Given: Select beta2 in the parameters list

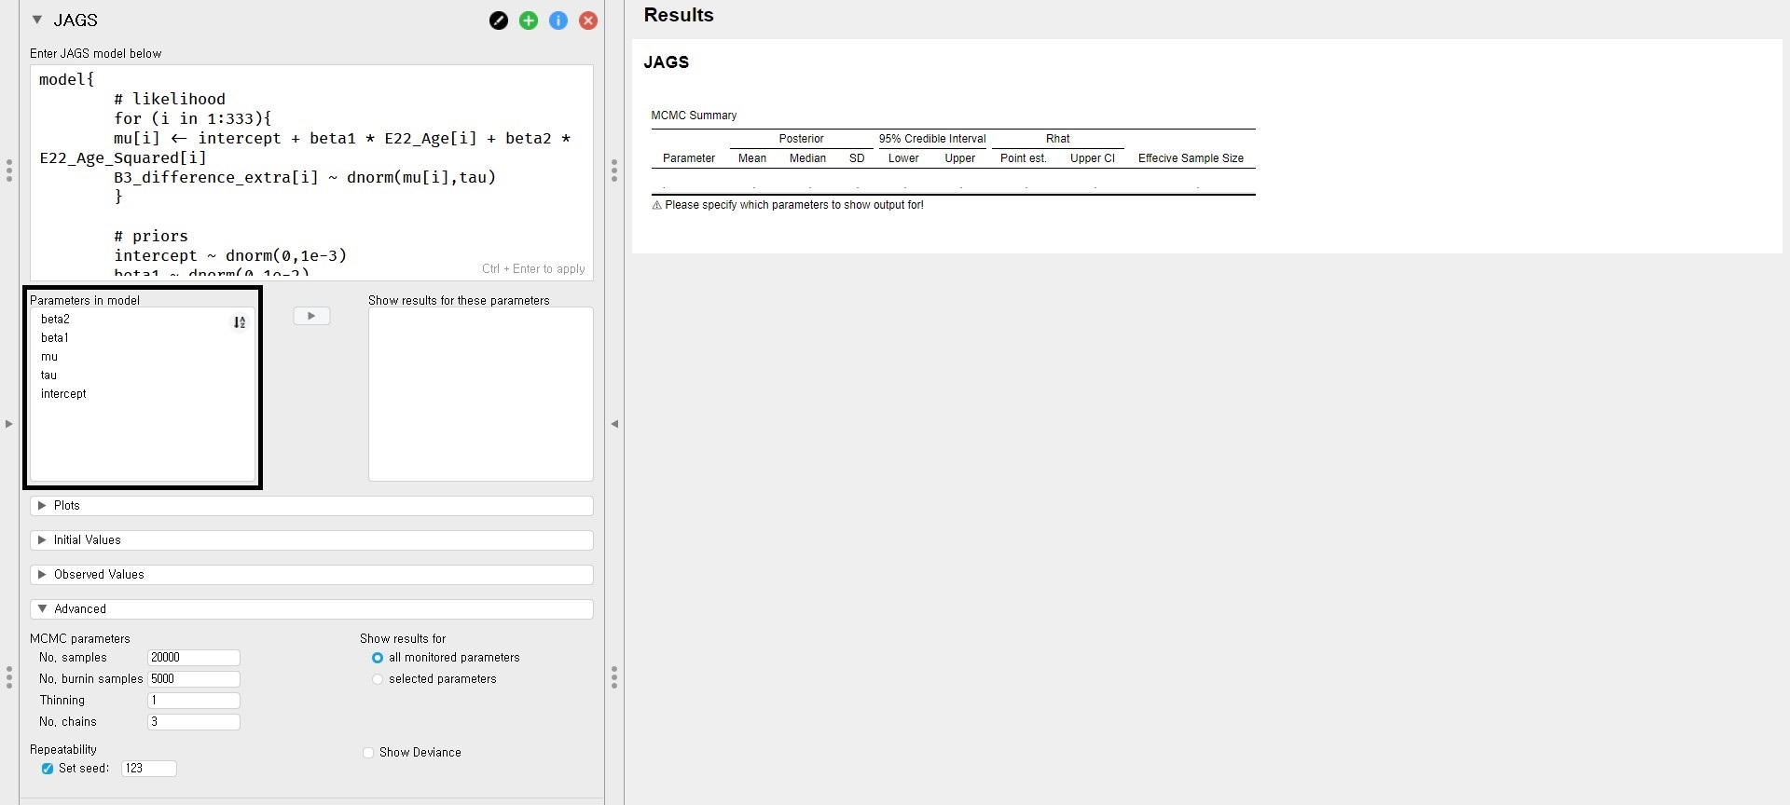Looking at the screenshot, I should point(55,320).
